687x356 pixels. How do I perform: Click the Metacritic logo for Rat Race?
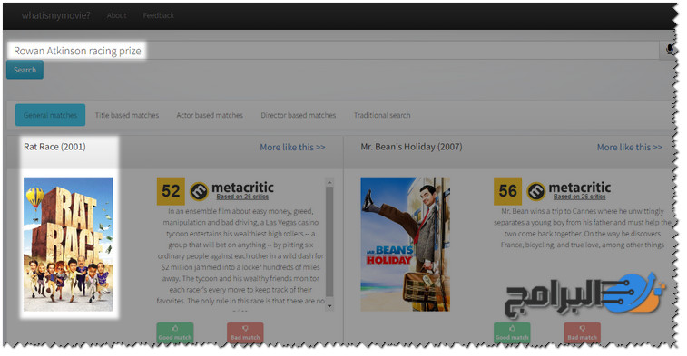tap(231, 191)
